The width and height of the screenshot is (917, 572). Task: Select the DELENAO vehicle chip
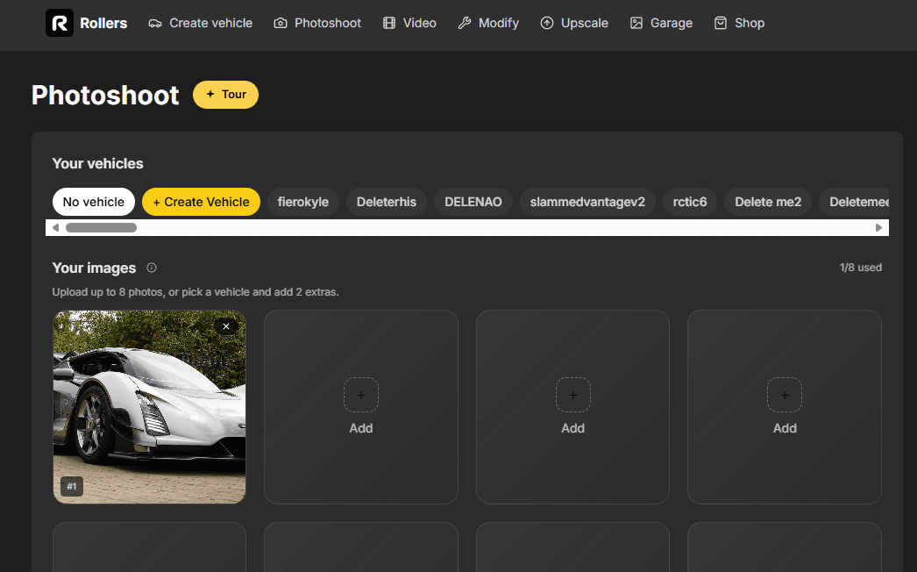coord(473,202)
